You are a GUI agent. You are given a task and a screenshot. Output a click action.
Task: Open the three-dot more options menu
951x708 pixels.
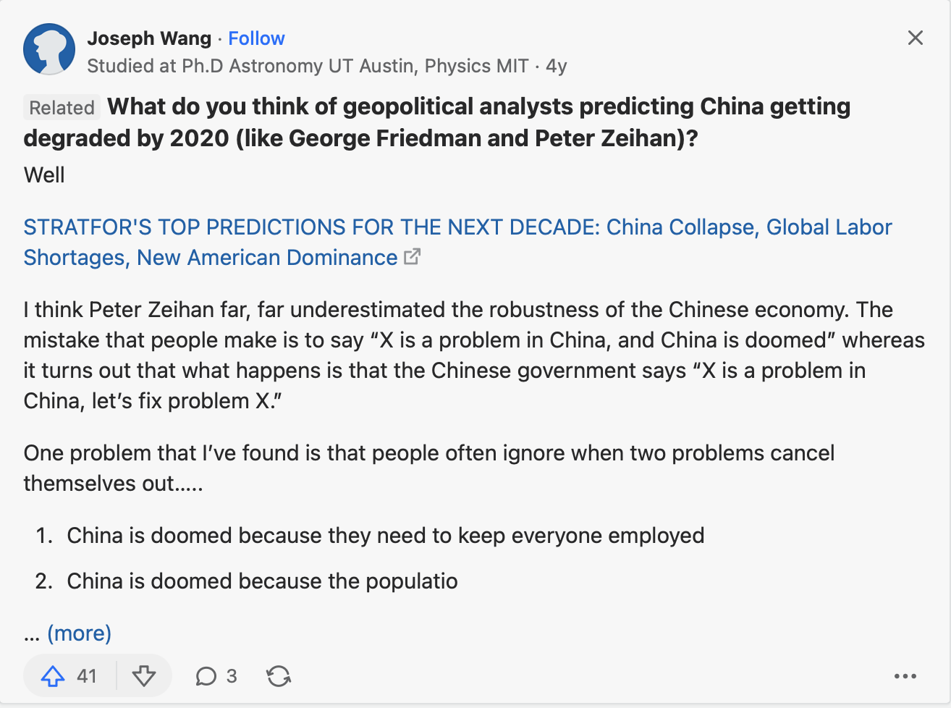pos(905,676)
